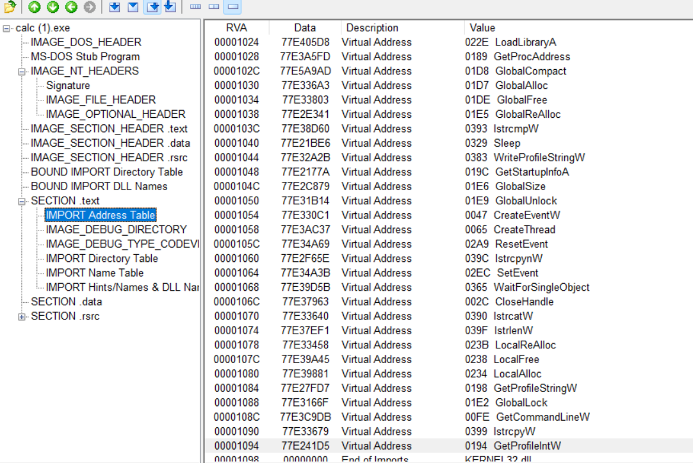Click the CreateThread import row
Viewport: 693px width, 463px height.
(448, 230)
